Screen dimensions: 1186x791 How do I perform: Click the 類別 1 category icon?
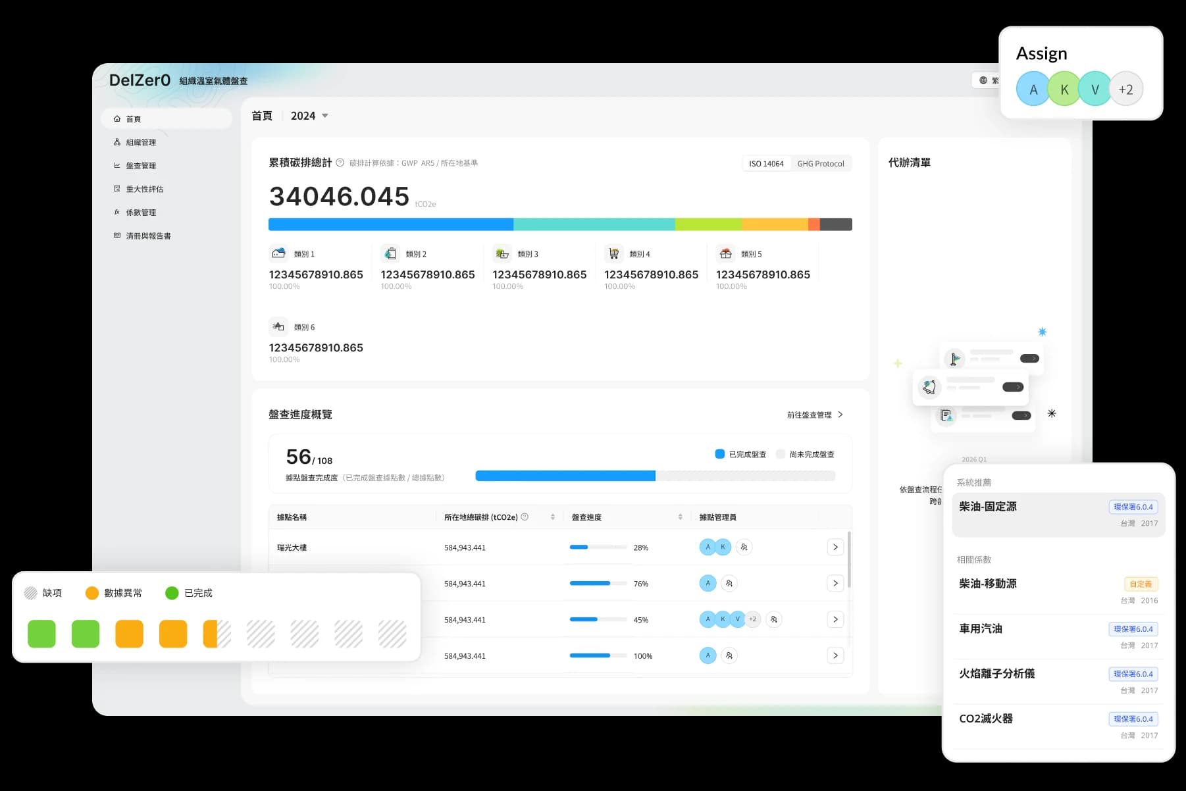pos(278,253)
